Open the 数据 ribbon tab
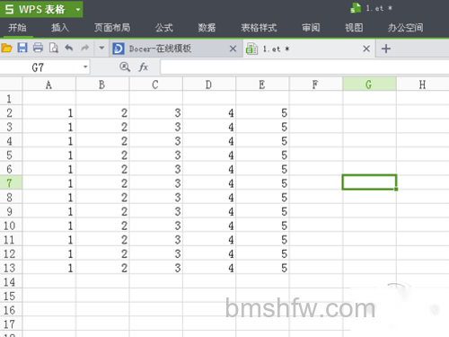Image resolution: width=449 pixels, height=337 pixels. pos(207,28)
